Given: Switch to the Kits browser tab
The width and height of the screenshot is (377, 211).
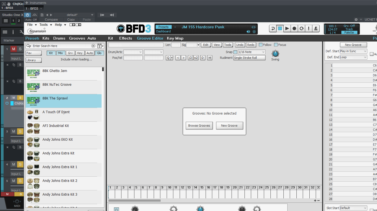Looking at the screenshot, I should pos(46,38).
